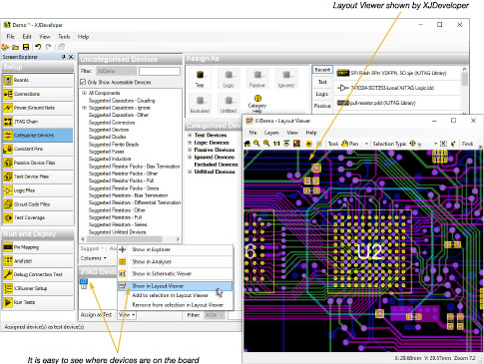Open the Tools menu in XJDeveloper

click(x=64, y=37)
